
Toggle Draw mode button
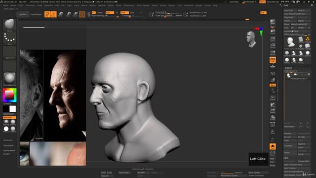(x=53, y=14)
